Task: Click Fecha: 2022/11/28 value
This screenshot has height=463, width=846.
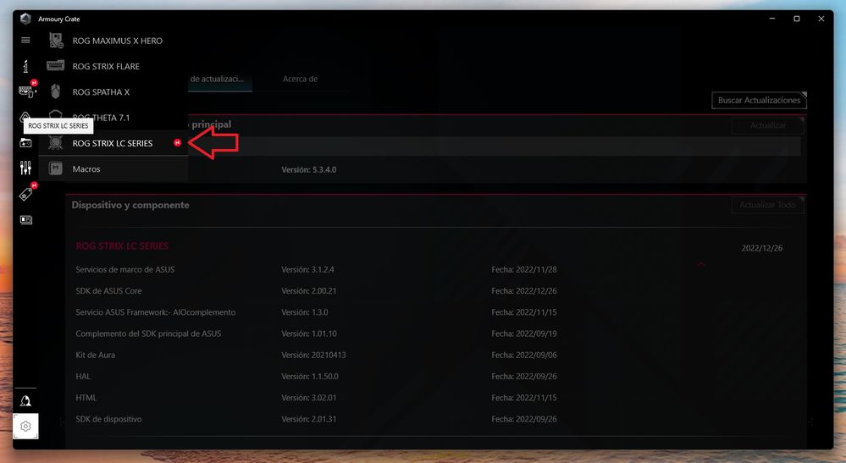Action: [524, 269]
